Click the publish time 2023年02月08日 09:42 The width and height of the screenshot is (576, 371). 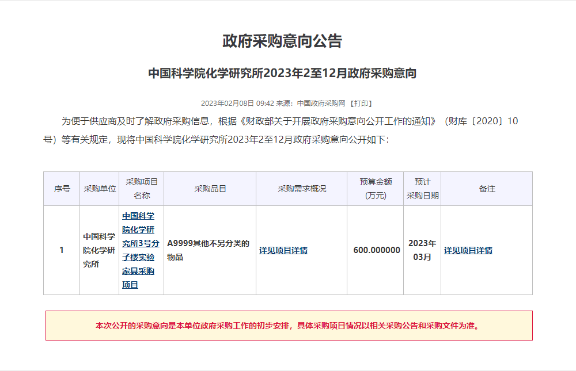237,104
